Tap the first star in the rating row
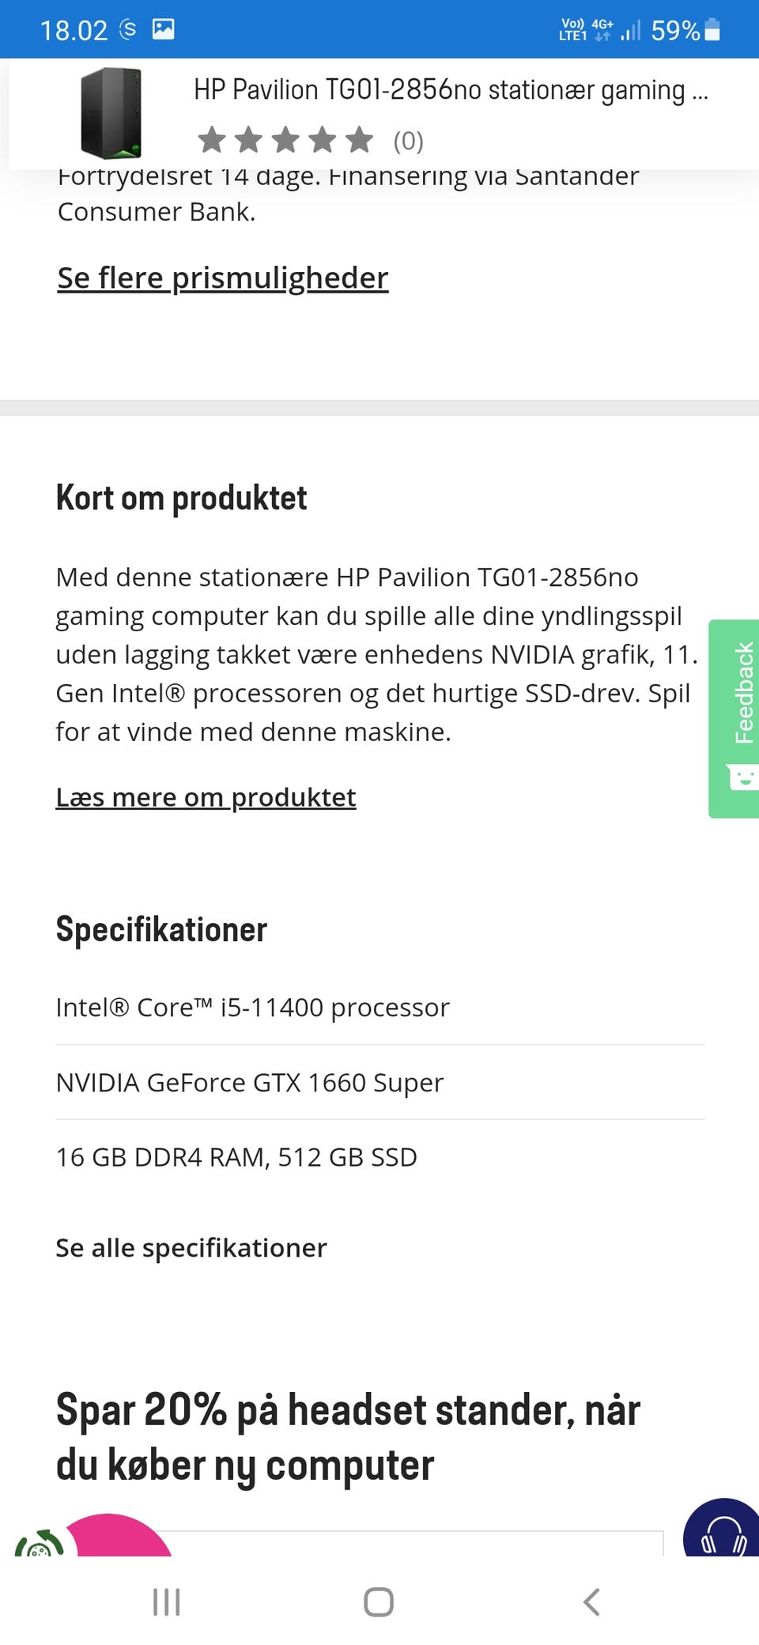Viewport: 759px width, 1645px height. coord(211,140)
